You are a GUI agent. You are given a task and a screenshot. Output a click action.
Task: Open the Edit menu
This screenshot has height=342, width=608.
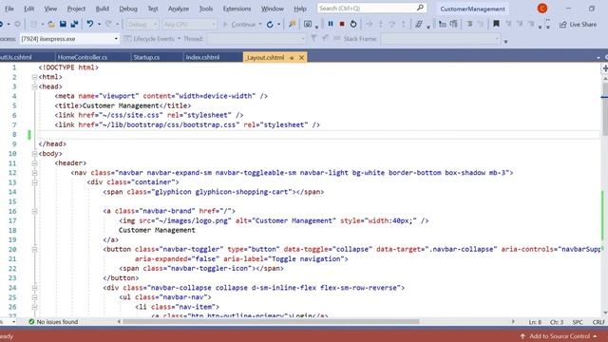[29, 9]
